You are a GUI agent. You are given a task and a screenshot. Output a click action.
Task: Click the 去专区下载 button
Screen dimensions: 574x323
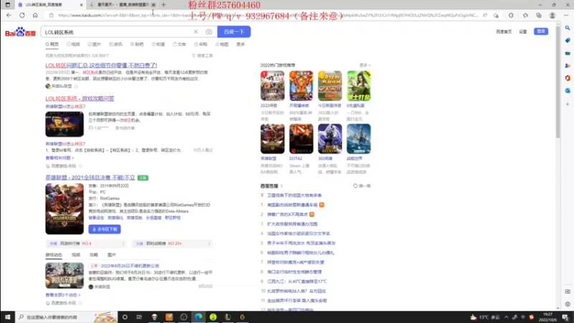coord(104,229)
